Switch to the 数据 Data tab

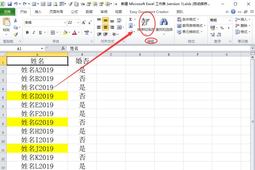click(89, 12)
